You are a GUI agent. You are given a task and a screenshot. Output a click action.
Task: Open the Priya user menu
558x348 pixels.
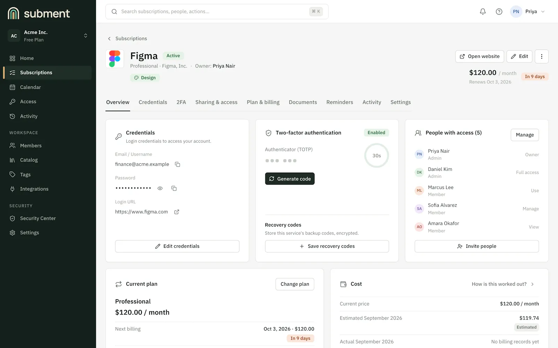pyautogui.click(x=528, y=11)
